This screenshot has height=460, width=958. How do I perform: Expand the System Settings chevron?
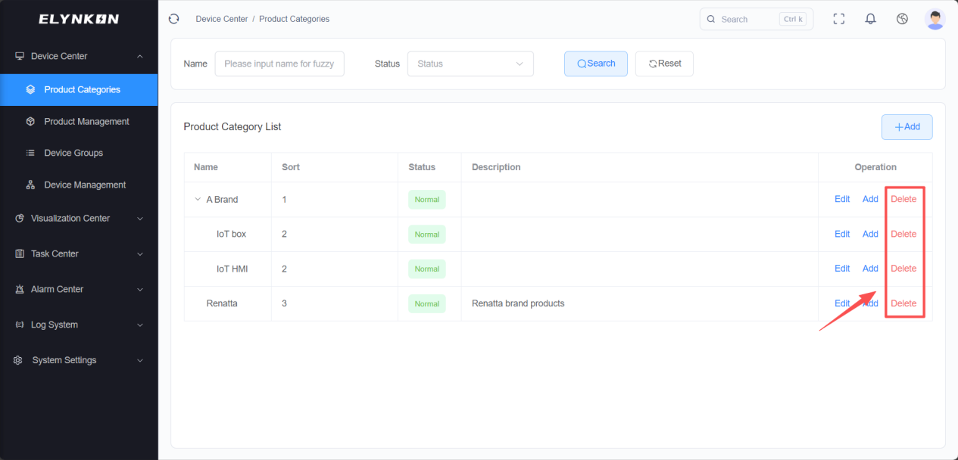[139, 361]
